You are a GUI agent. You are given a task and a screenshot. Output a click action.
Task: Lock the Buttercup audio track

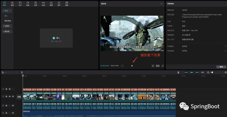(6, 113)
